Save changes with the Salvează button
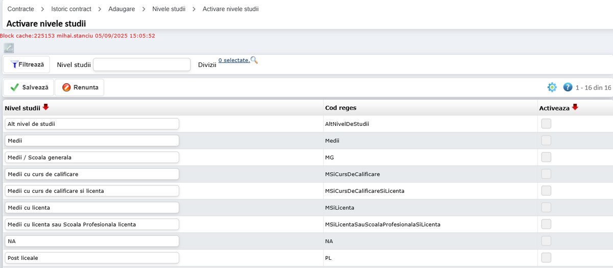Image resolution: width=613 pixels, height=268 pixels. tap(29, 87)
